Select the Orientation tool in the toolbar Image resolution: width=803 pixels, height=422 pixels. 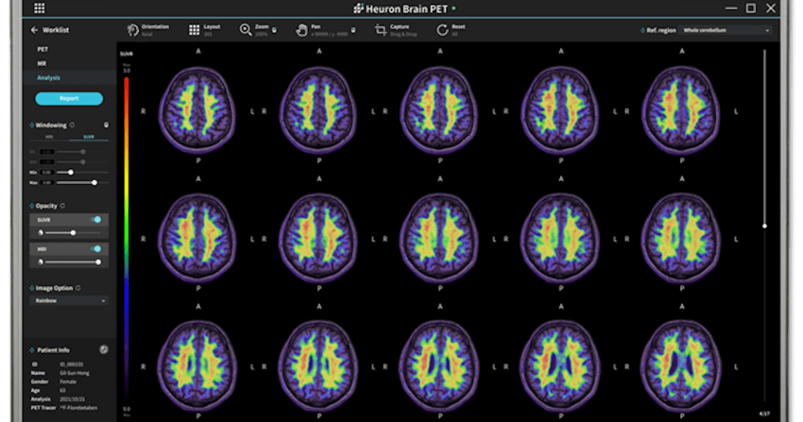pos(131,28)
